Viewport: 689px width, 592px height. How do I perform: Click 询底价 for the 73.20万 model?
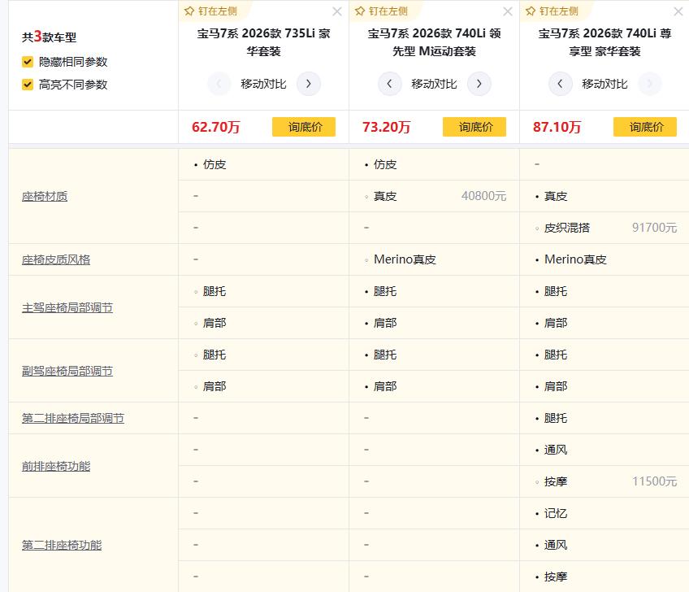pos(474,127)
